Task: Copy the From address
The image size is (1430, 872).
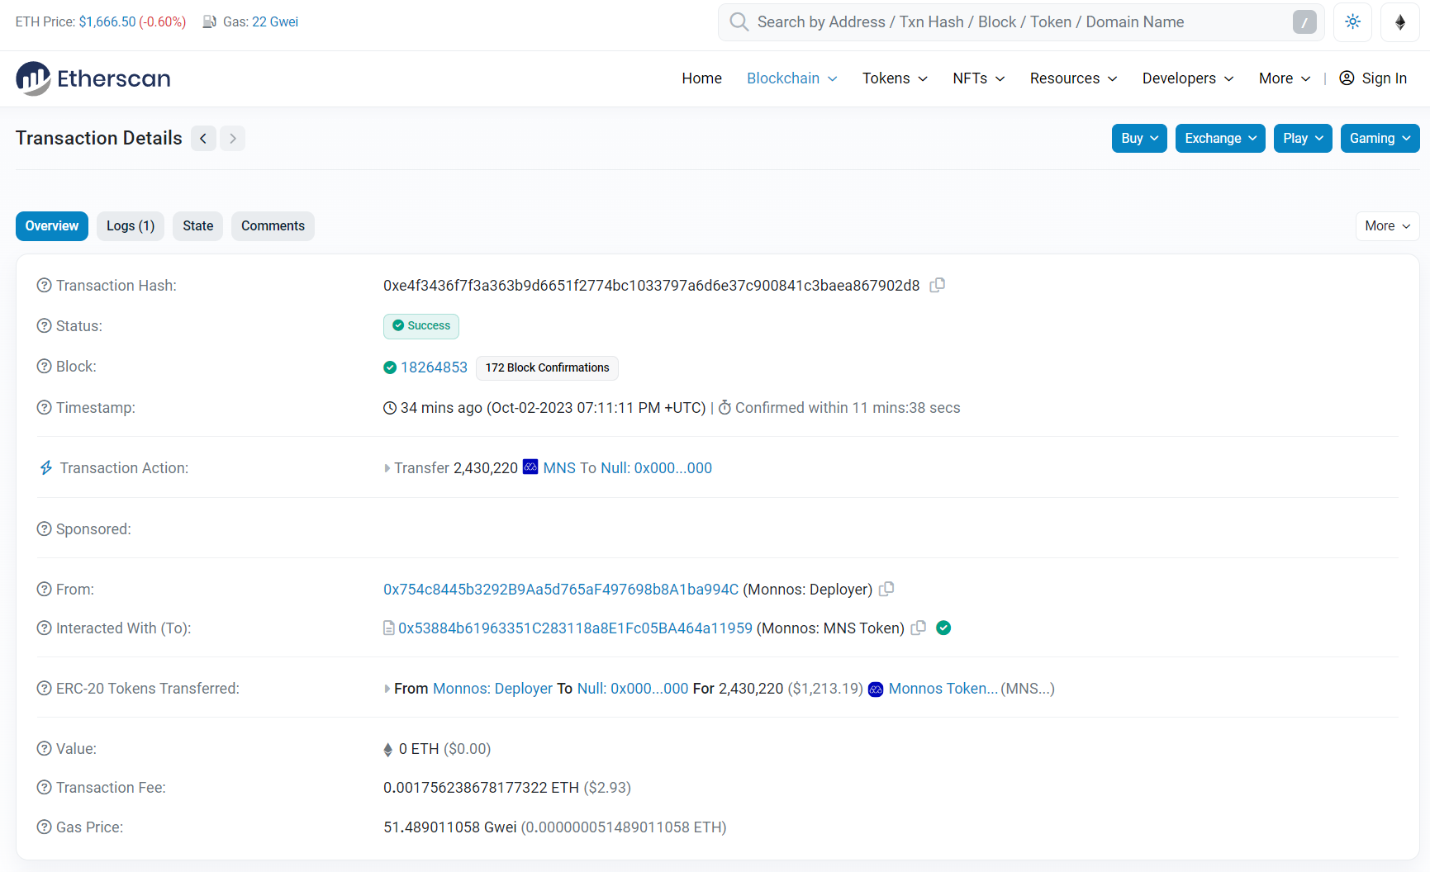Action: tap(886, 589)
